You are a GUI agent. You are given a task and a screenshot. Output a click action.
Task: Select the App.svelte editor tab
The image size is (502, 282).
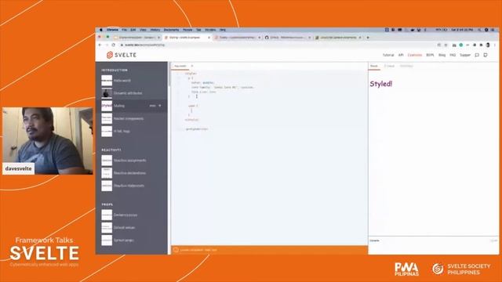(x=180, y=66)
